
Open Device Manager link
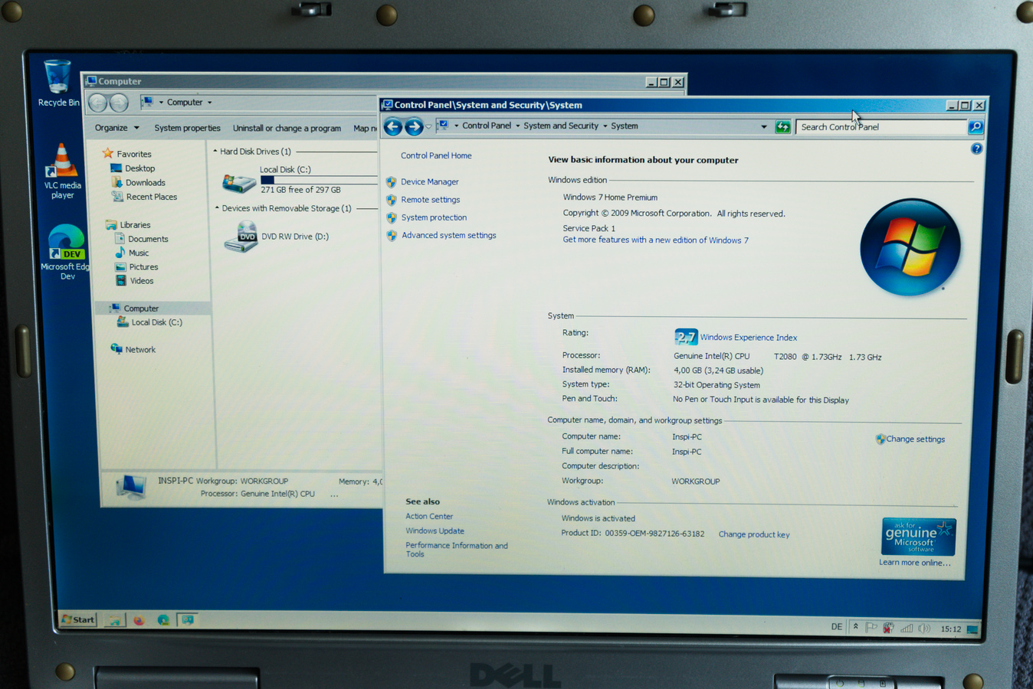[x=429, y=181]
